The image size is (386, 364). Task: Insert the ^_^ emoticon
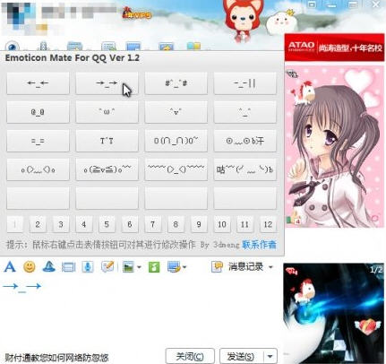pyautogui.click(x=245, y=112)
